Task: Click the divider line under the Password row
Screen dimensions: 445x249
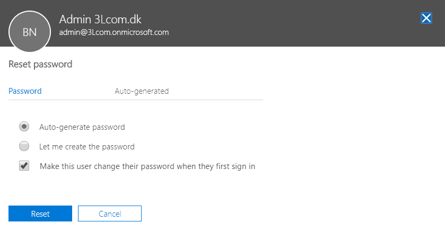Action: click(x=136, y=100)
